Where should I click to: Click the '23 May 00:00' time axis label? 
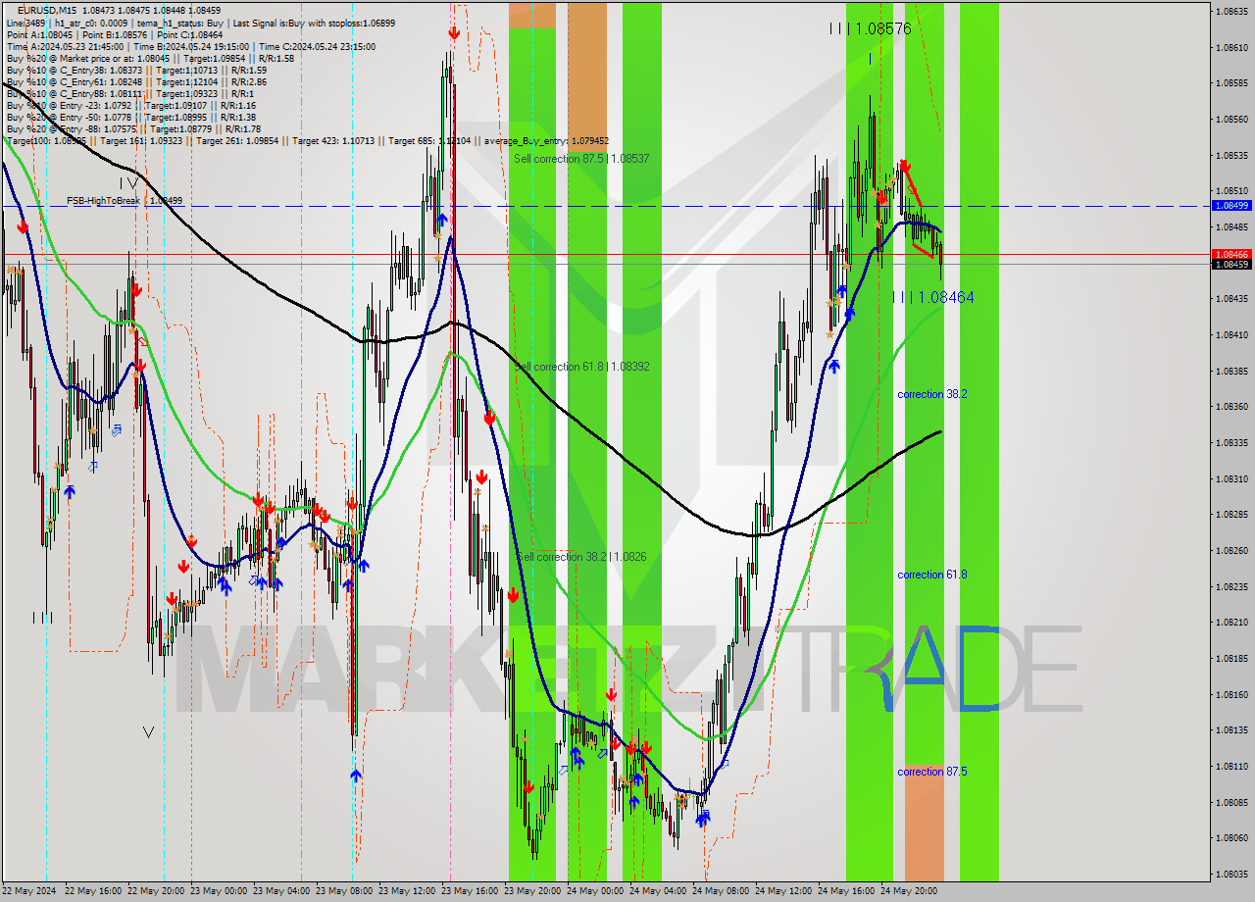click(x=219, y=891)
